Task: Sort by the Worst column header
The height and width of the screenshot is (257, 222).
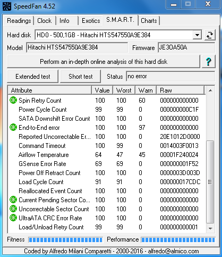Action: (124, 90)
